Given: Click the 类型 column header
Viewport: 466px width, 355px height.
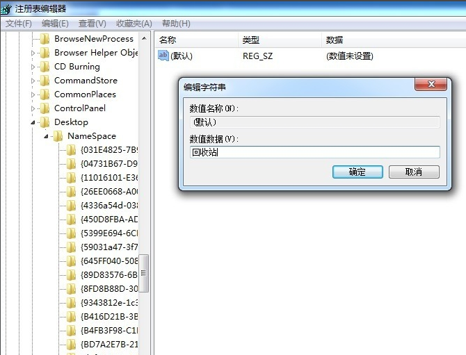Looking at the screenshot, I should 280,40.
